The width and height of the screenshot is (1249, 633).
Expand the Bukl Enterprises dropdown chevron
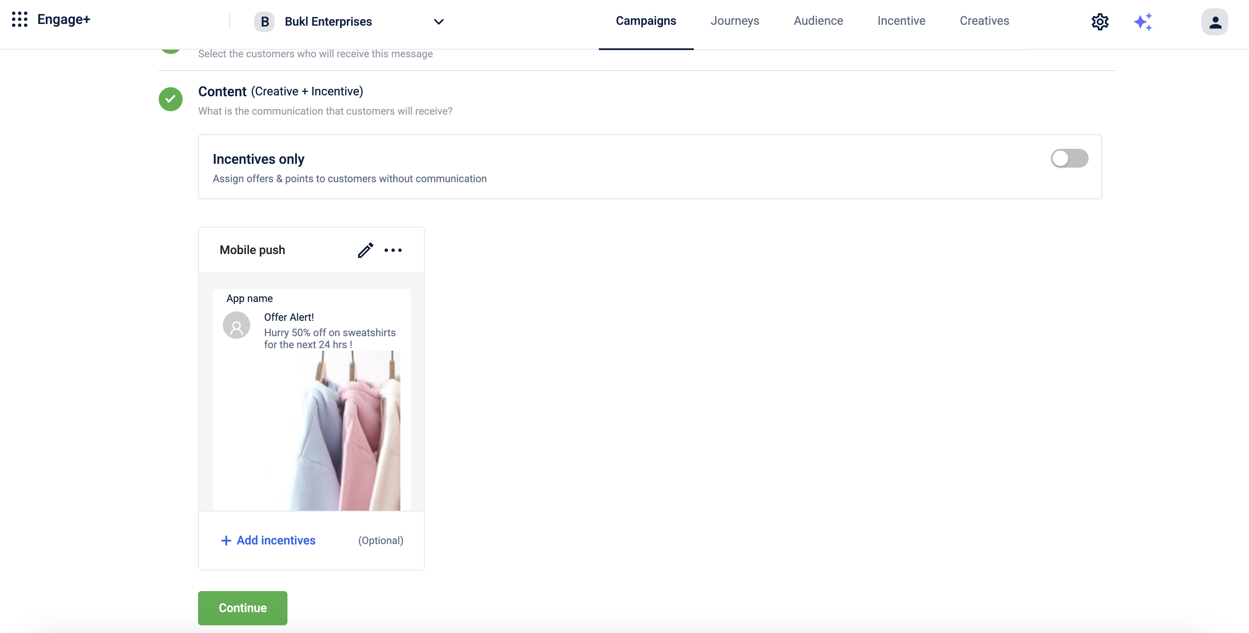pos(438,22)
